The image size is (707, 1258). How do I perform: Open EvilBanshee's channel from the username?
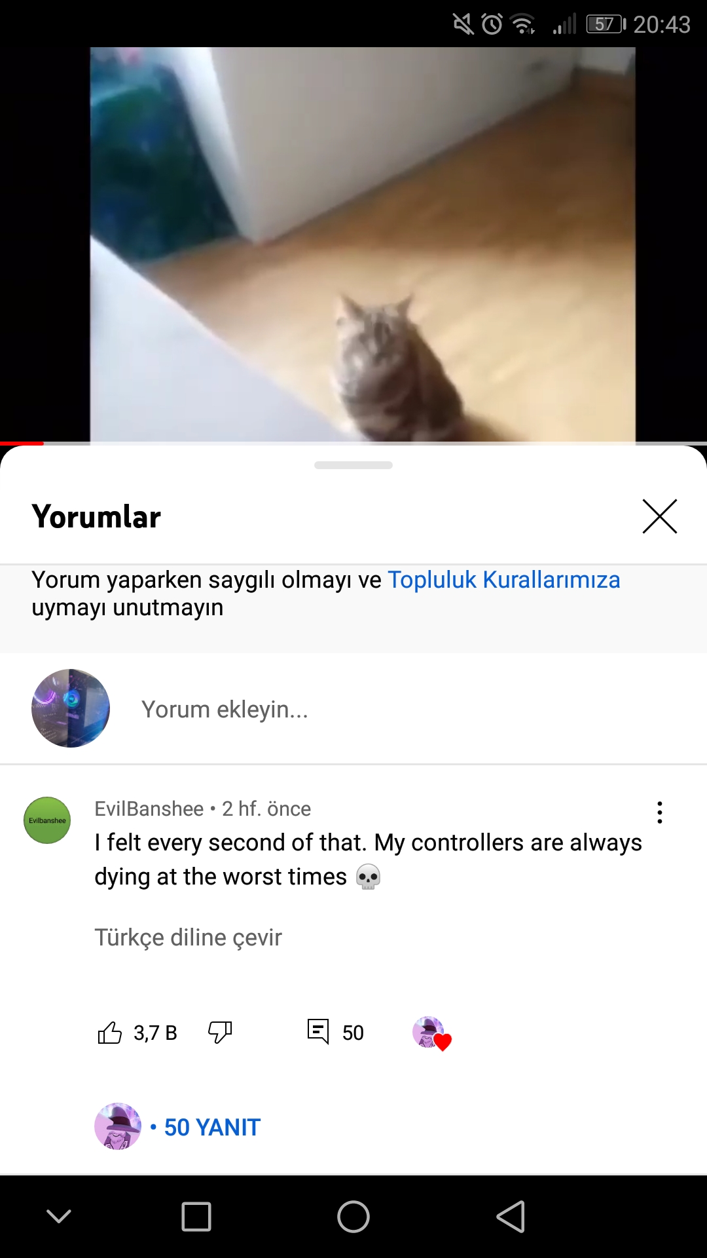point(149,809)
